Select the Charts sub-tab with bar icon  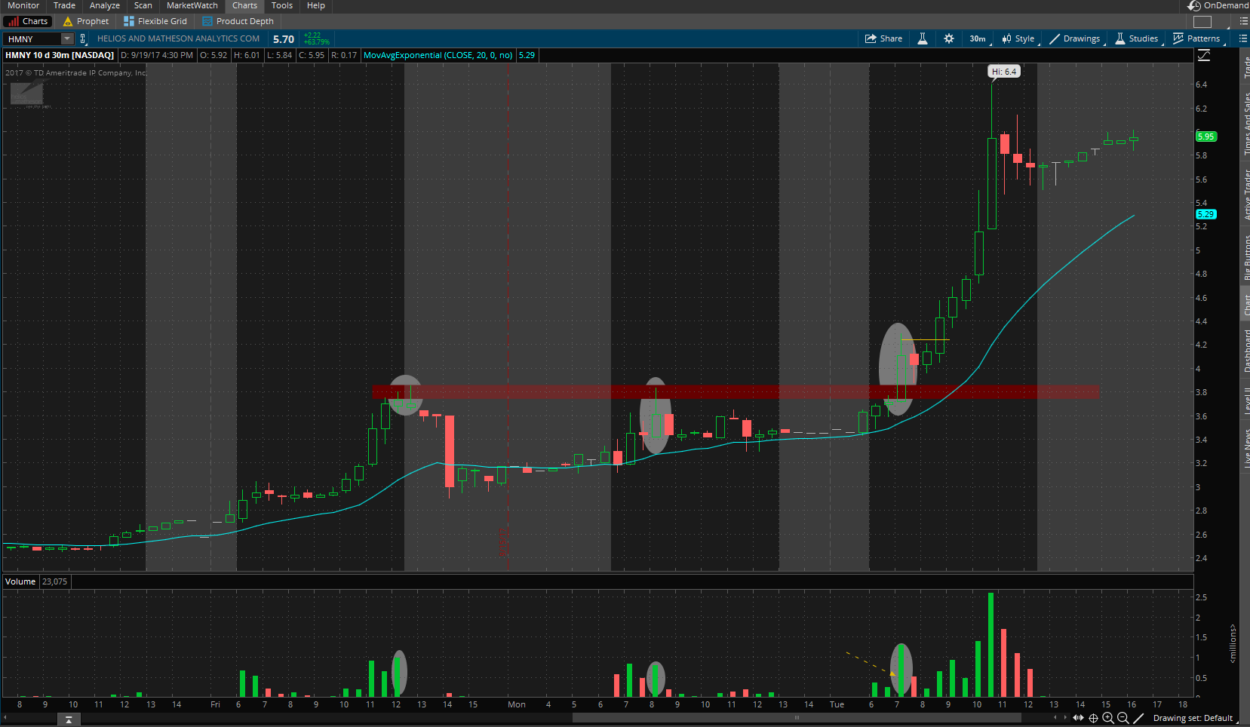point(28,21)
